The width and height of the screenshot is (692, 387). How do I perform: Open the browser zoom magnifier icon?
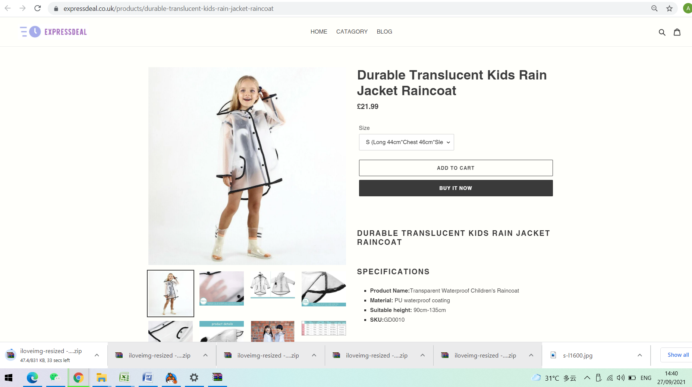click(x=654, y=8)
